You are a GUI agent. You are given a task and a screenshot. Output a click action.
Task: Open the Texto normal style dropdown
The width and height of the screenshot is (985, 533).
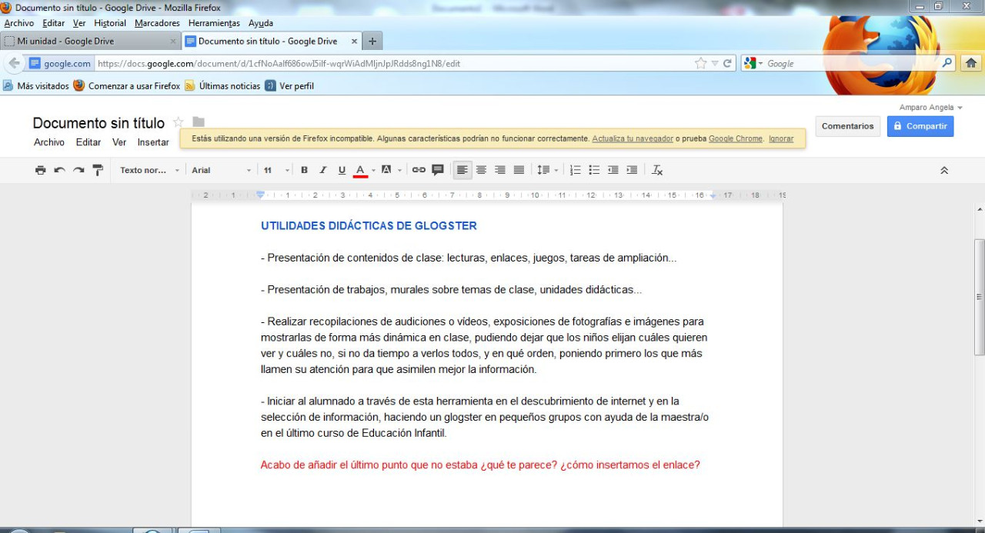coord(149,170)
